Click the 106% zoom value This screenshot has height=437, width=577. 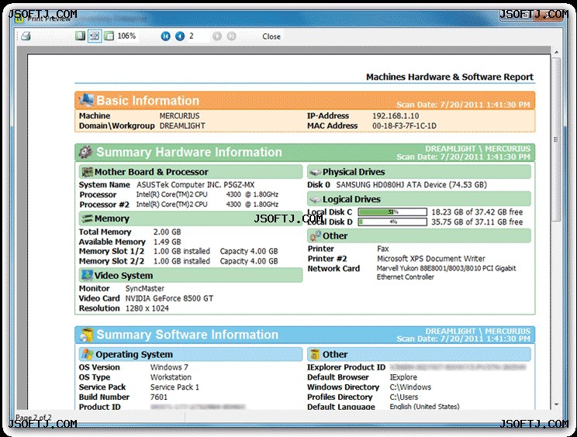point(126,36)
